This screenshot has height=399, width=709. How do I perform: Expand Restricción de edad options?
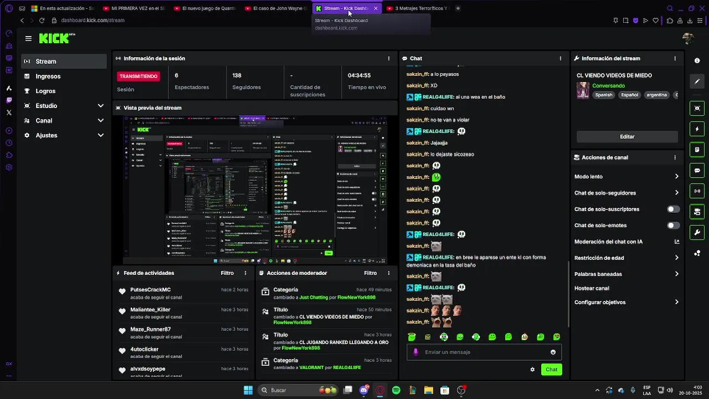pyautogui.click(x=676, y=258)
